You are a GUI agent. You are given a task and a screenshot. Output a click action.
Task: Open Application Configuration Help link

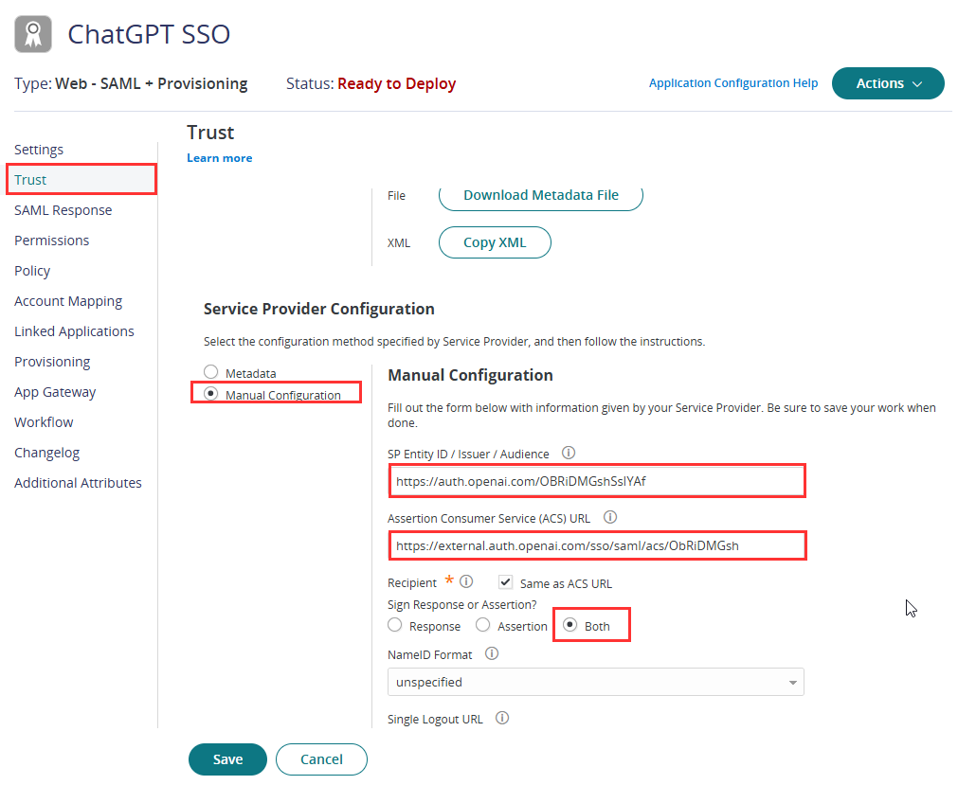733,83
